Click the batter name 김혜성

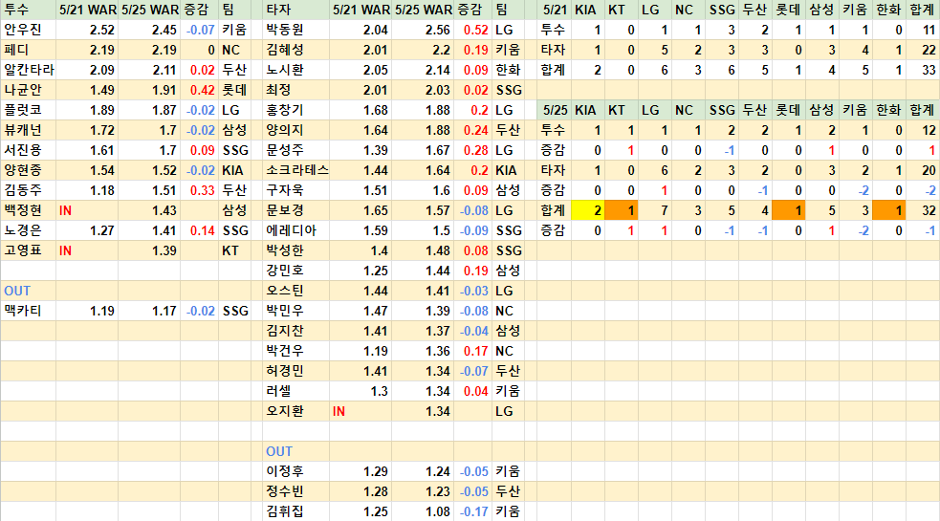click(284, 50)
